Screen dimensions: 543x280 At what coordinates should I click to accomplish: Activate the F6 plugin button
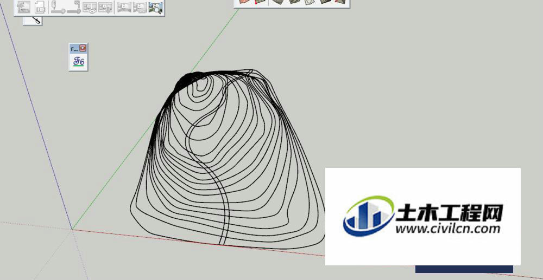tap(79, 62)
